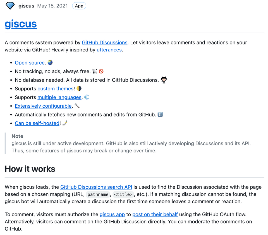Click the blue refresh arrows emoji
This screenshot has width=268, height=235.
tap(160, 114)
